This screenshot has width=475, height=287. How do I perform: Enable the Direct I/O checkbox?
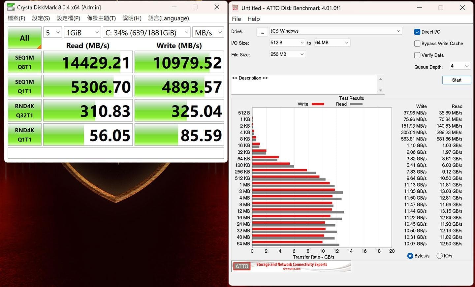click(417, 32)
